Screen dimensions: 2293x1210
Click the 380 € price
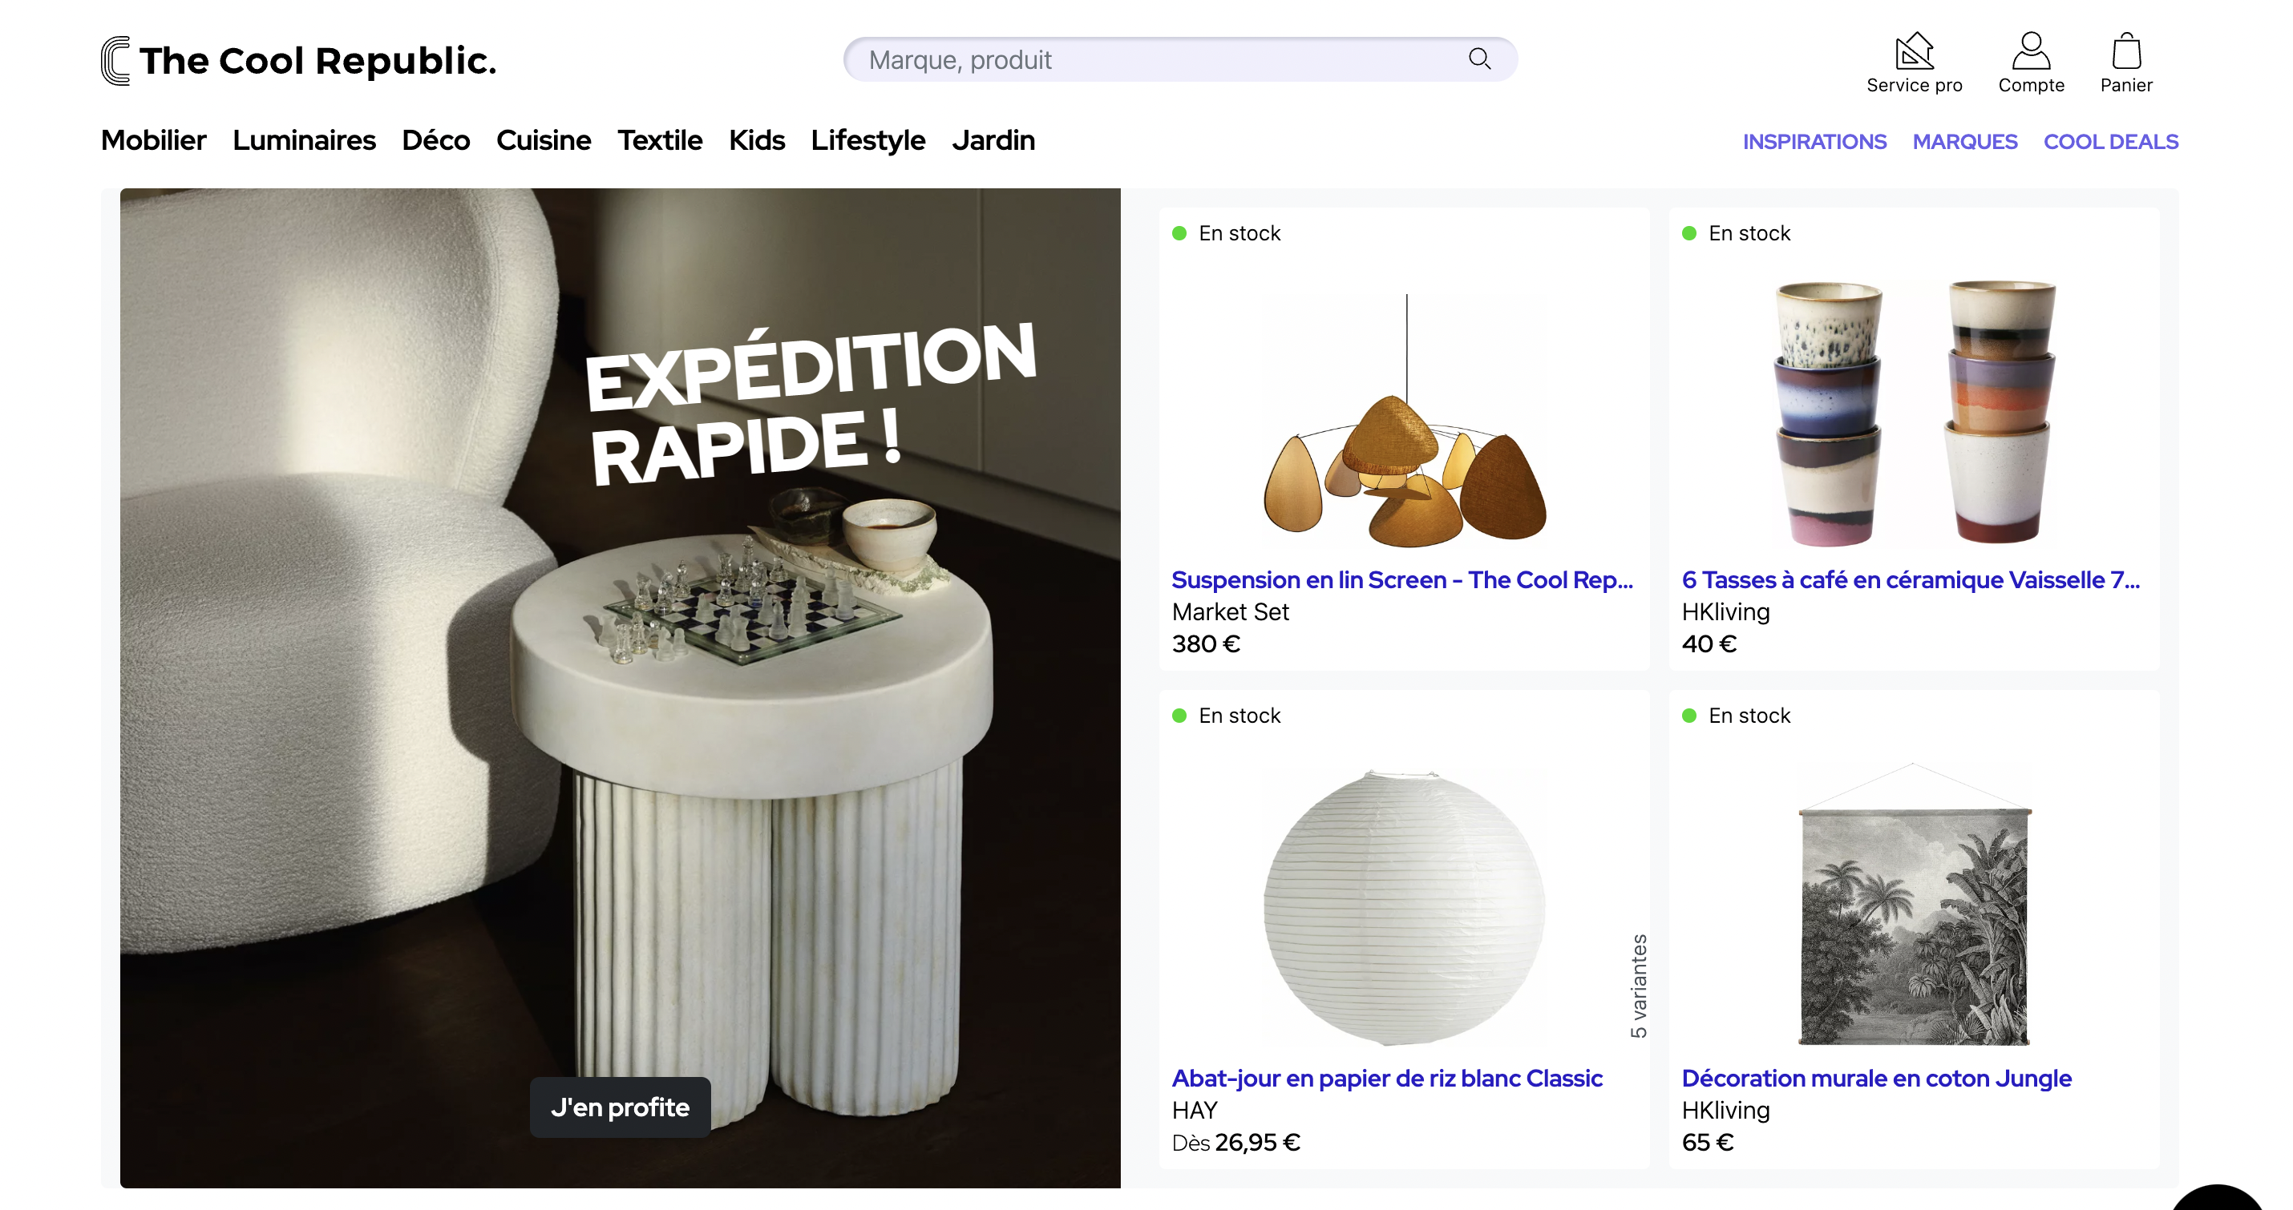pos(1205,644)
